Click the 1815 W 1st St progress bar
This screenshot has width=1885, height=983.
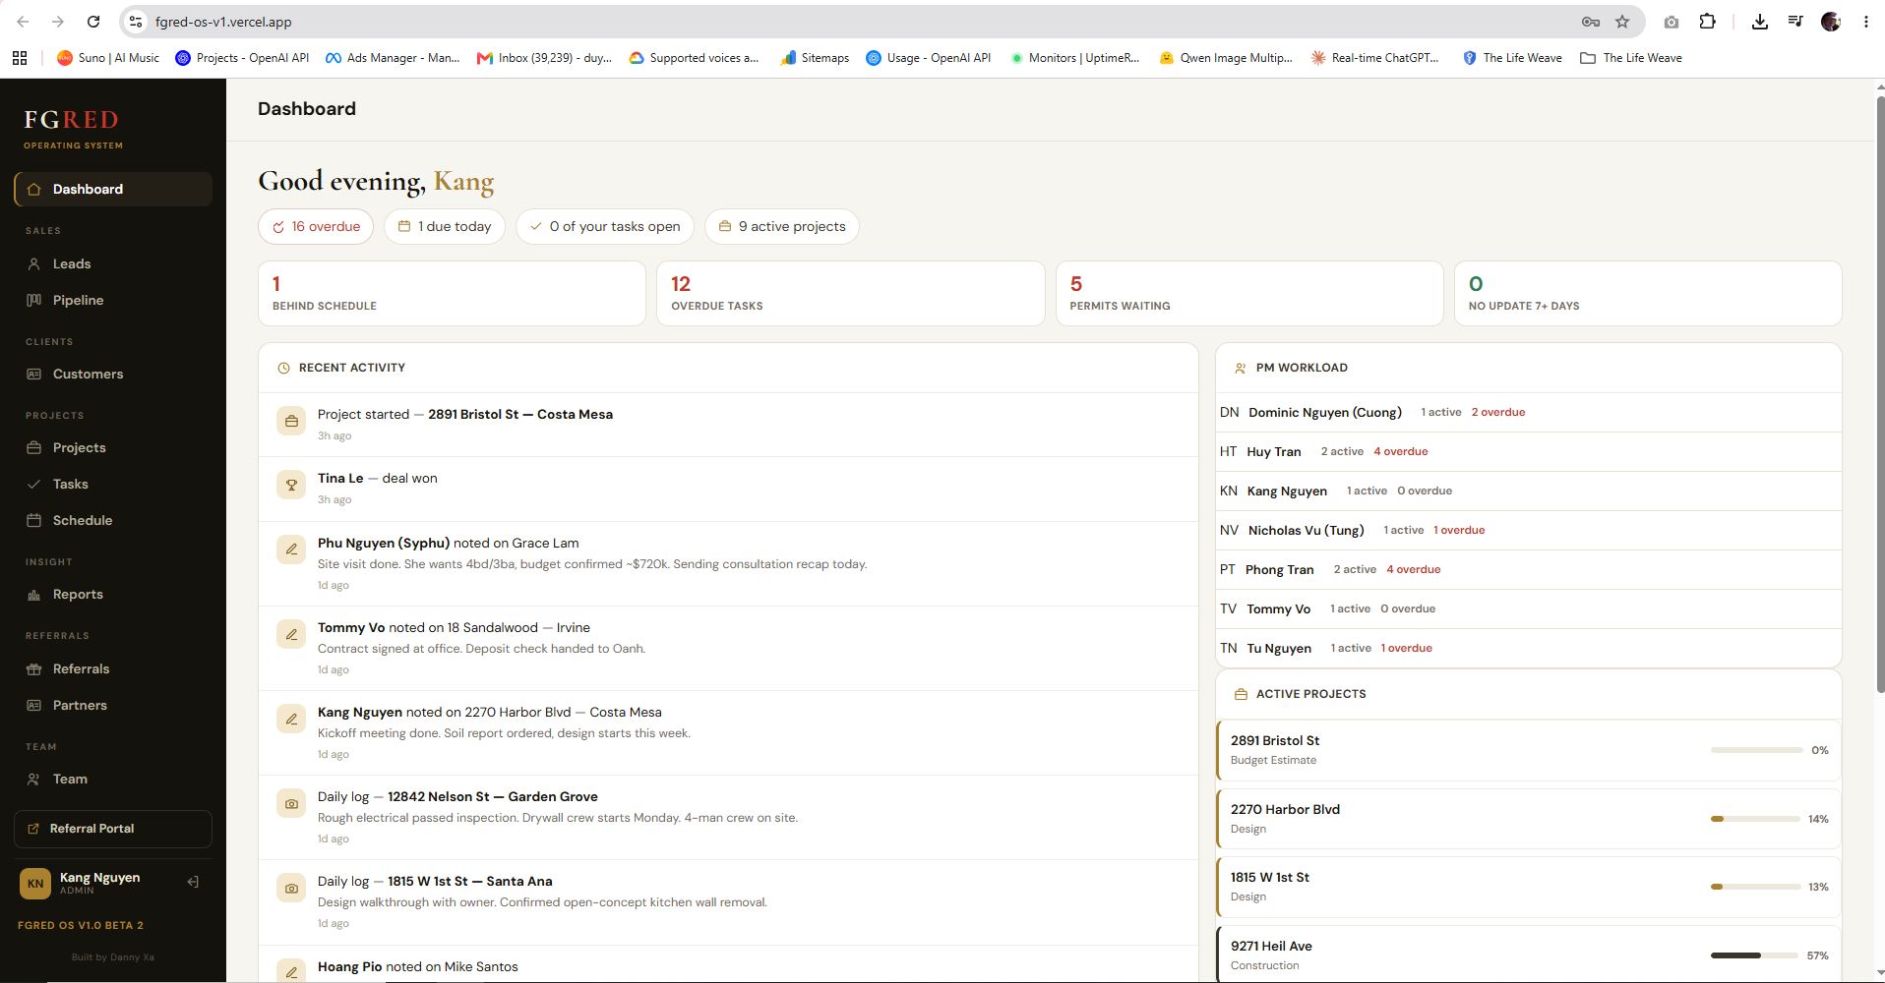[1755, 887]
